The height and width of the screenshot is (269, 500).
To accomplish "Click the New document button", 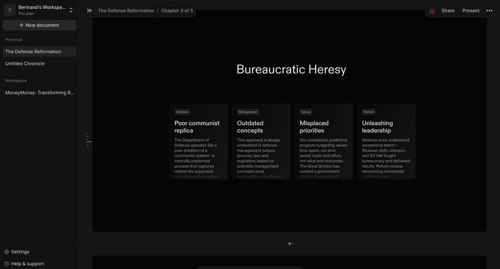I will [x=39, y=25].
